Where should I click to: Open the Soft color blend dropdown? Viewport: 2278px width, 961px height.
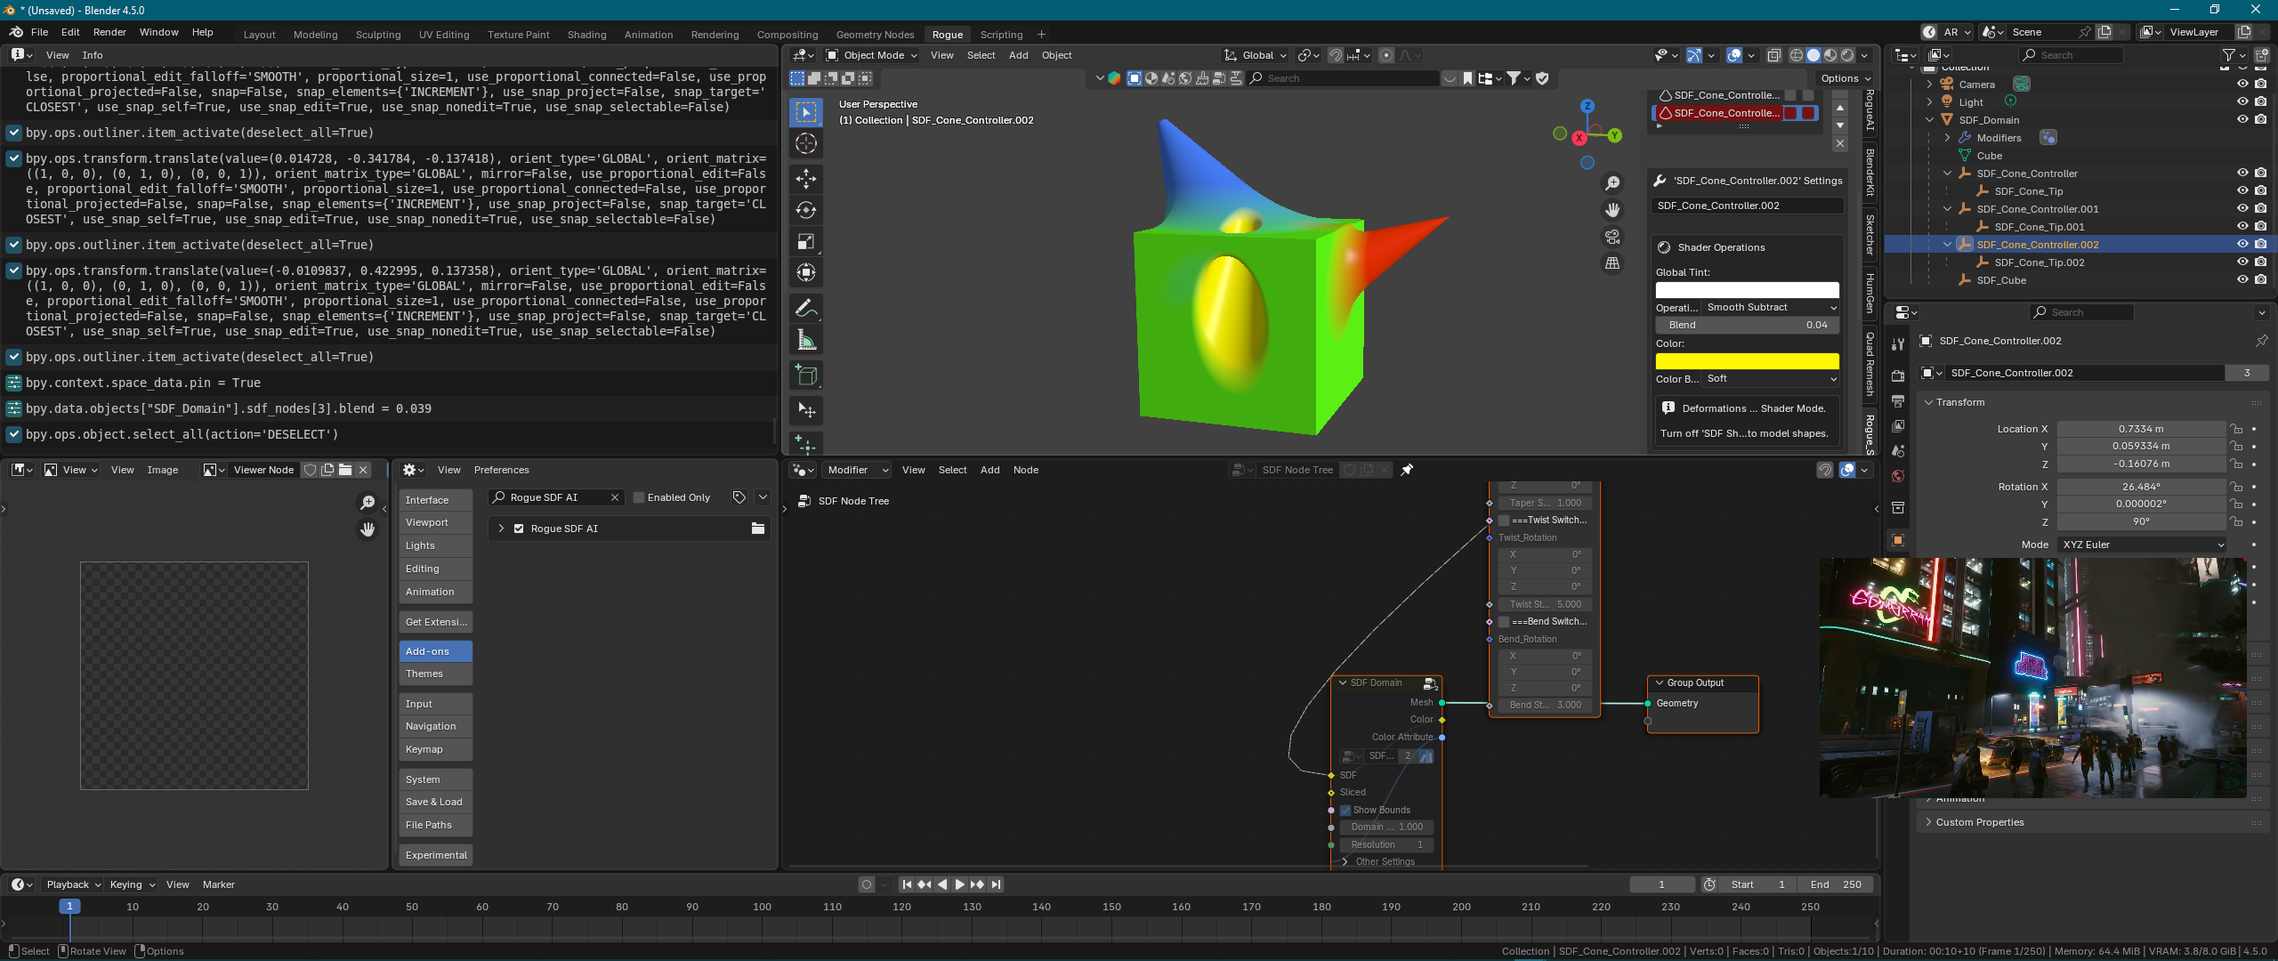click(1771, 378)
